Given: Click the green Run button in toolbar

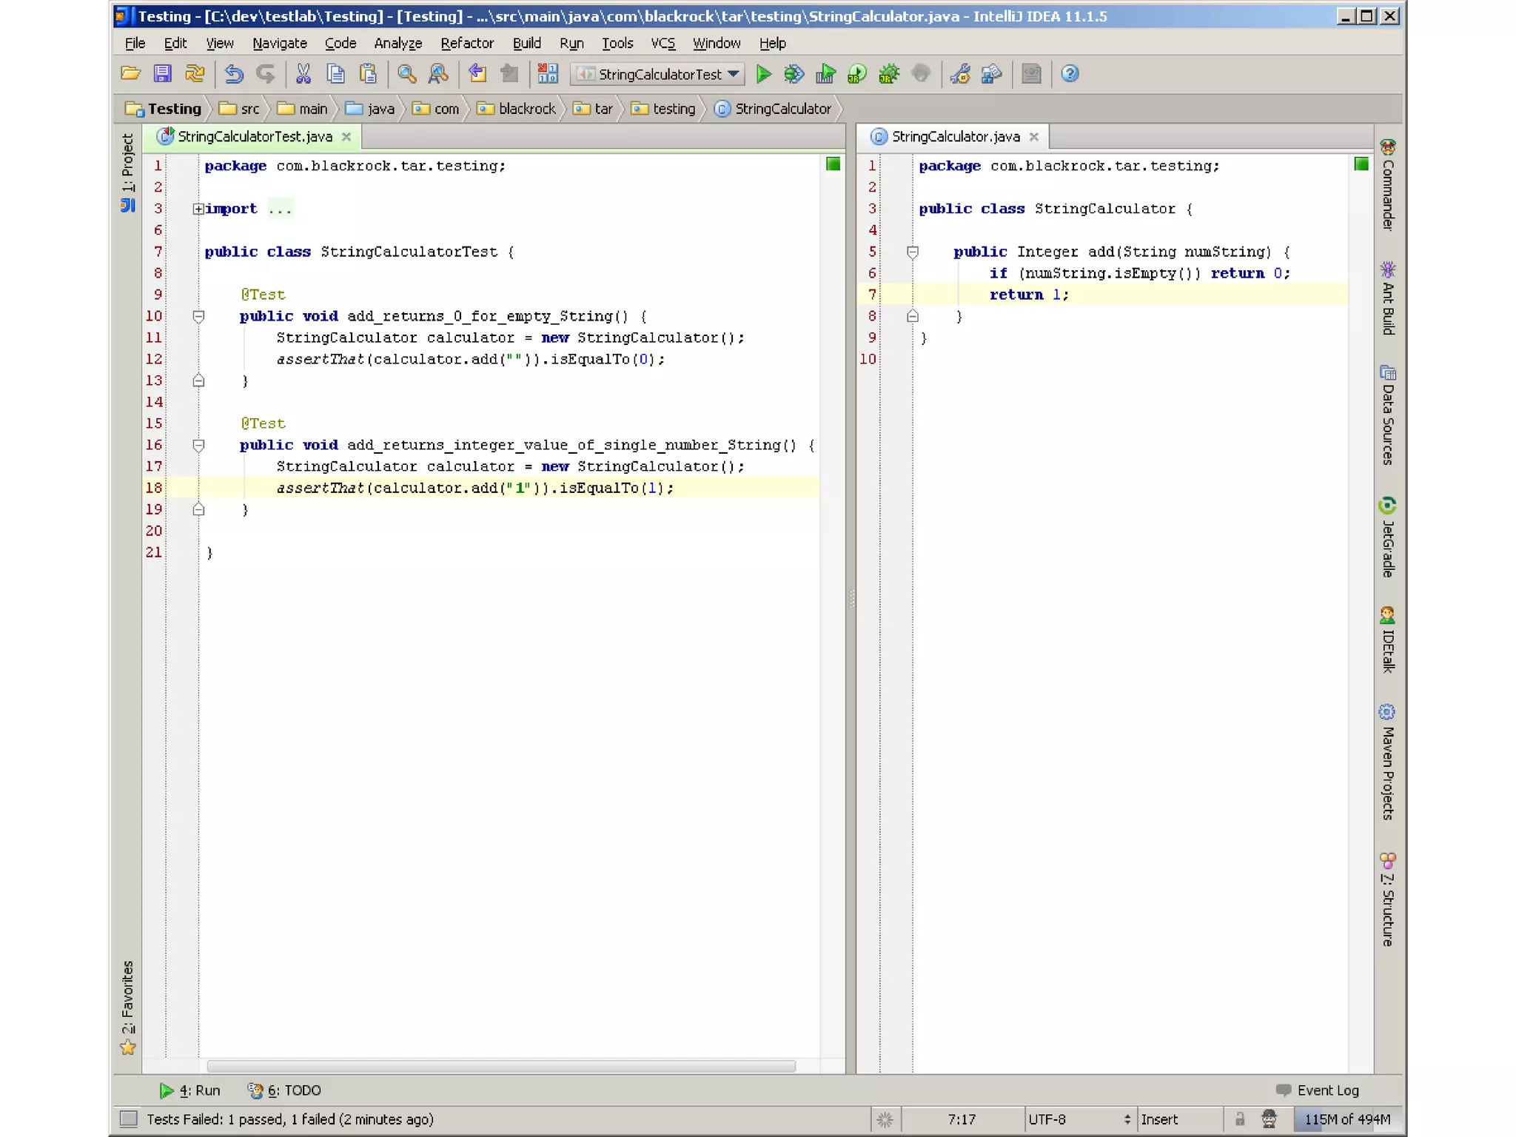Looking at the screenshot, I should pyautogui.click(x=763, y=74).
